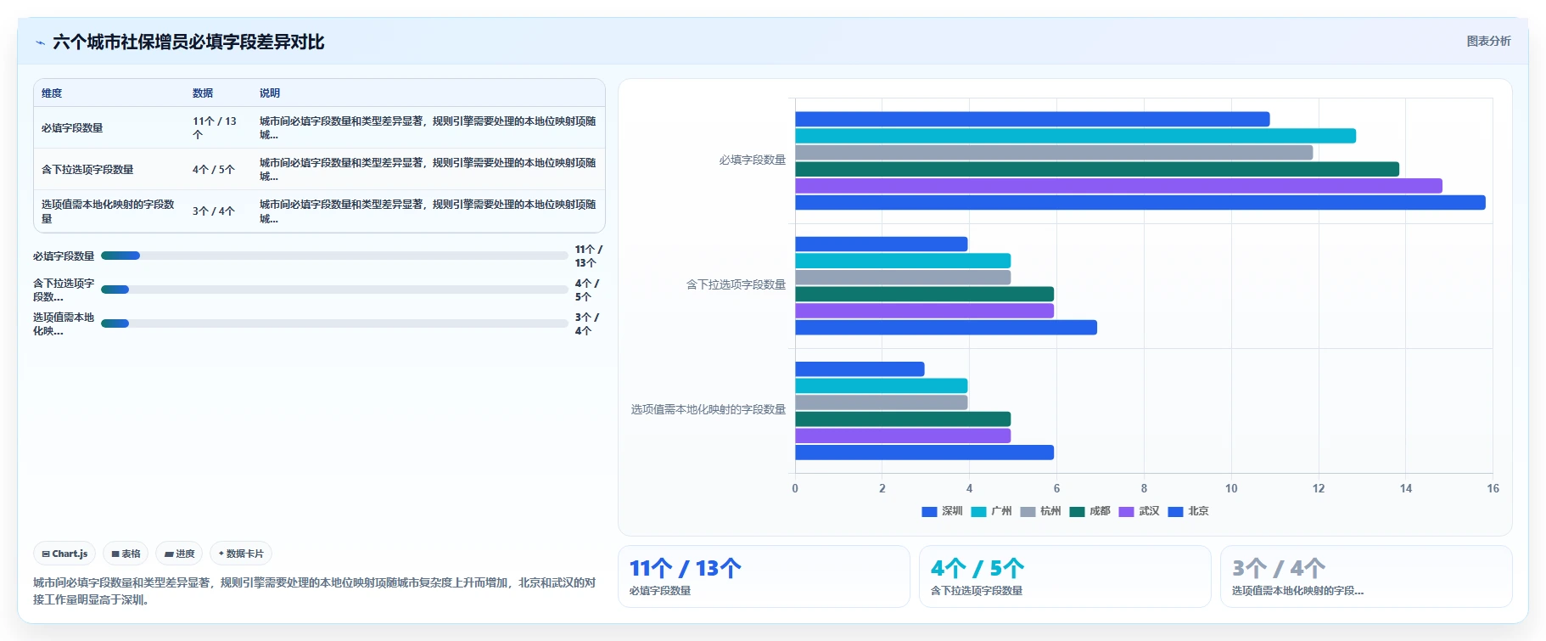Click the 进度 tag chip

click(x=179, y=554)
